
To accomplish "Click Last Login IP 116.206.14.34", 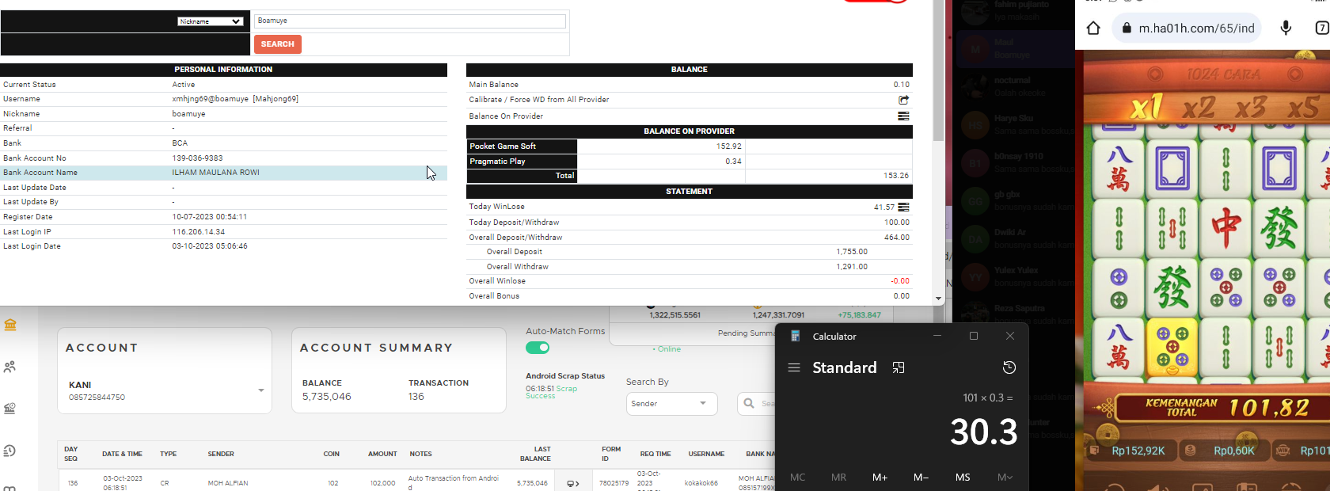I will click(199, 232).
